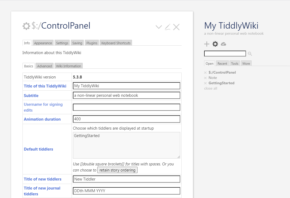290x198 pixels.
Task: Open control panel via sidebar gear icon
Action: [x=215, y=44]
